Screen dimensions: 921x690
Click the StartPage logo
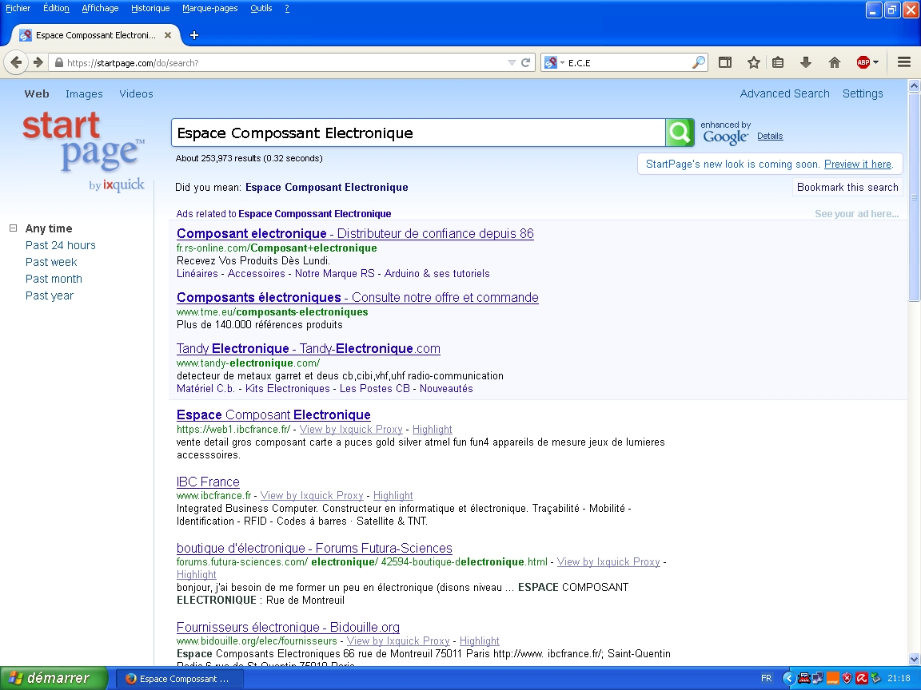tap(83, 151)
